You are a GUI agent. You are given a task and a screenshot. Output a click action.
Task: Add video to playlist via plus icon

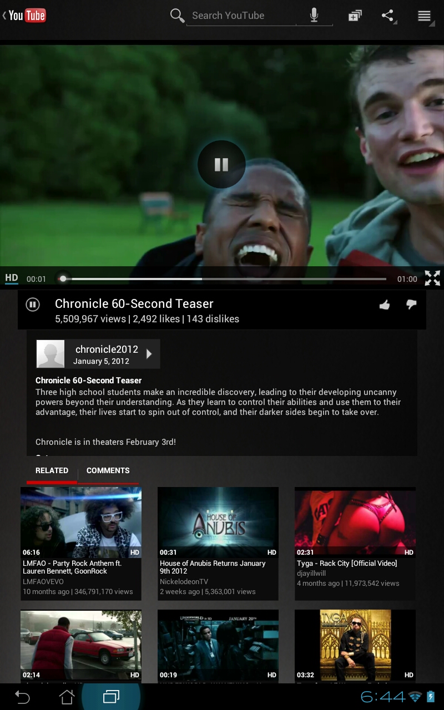click(x=355, y=16)
